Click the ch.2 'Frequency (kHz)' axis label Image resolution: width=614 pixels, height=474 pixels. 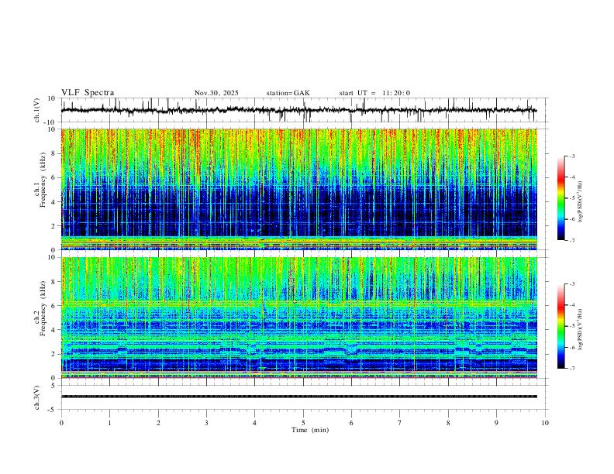click(43, 308)
